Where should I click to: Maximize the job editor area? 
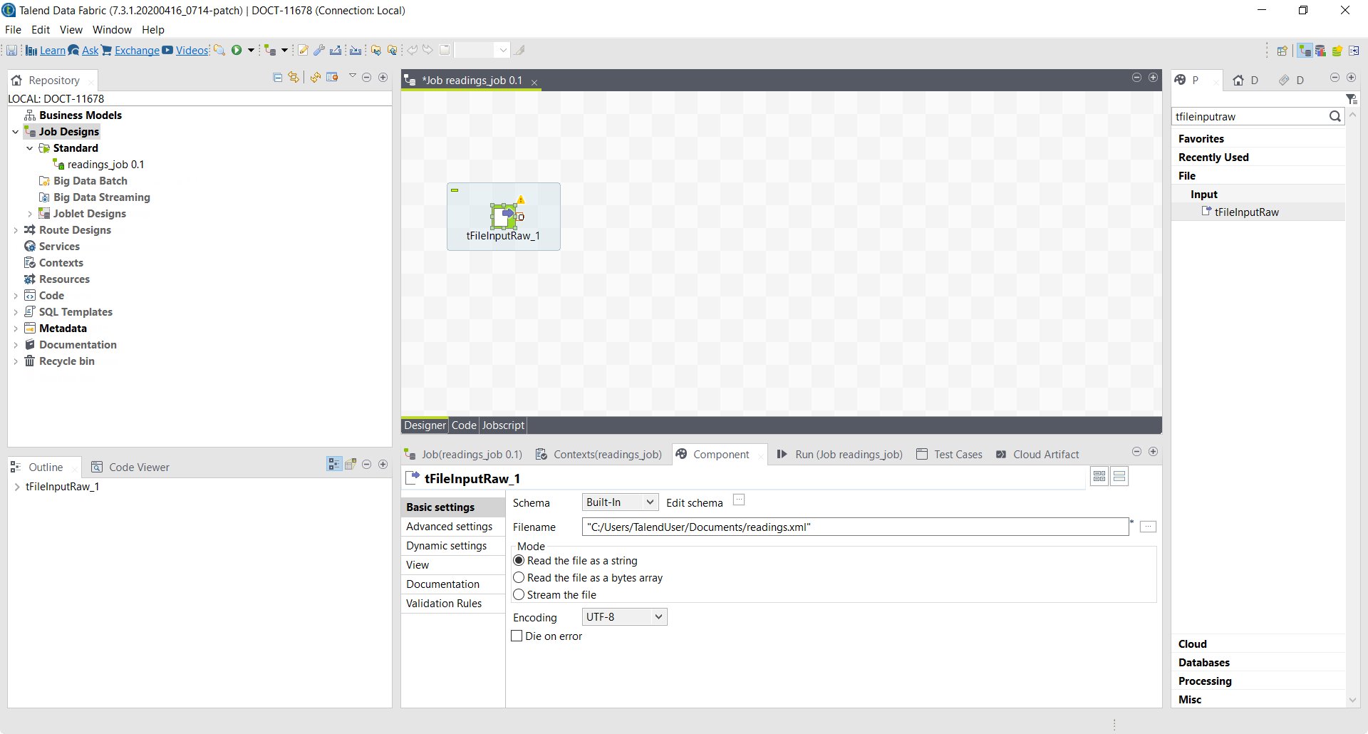coord(1153,77)
